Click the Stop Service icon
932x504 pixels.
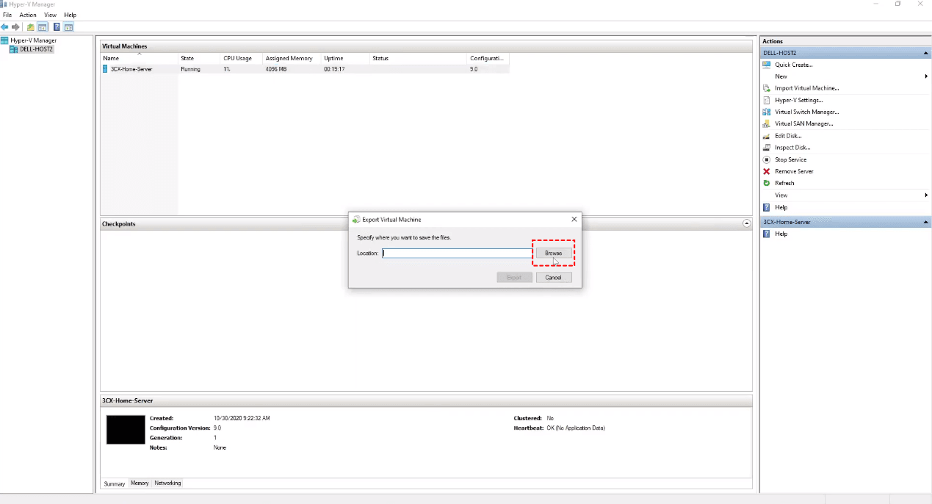point(767,159)
